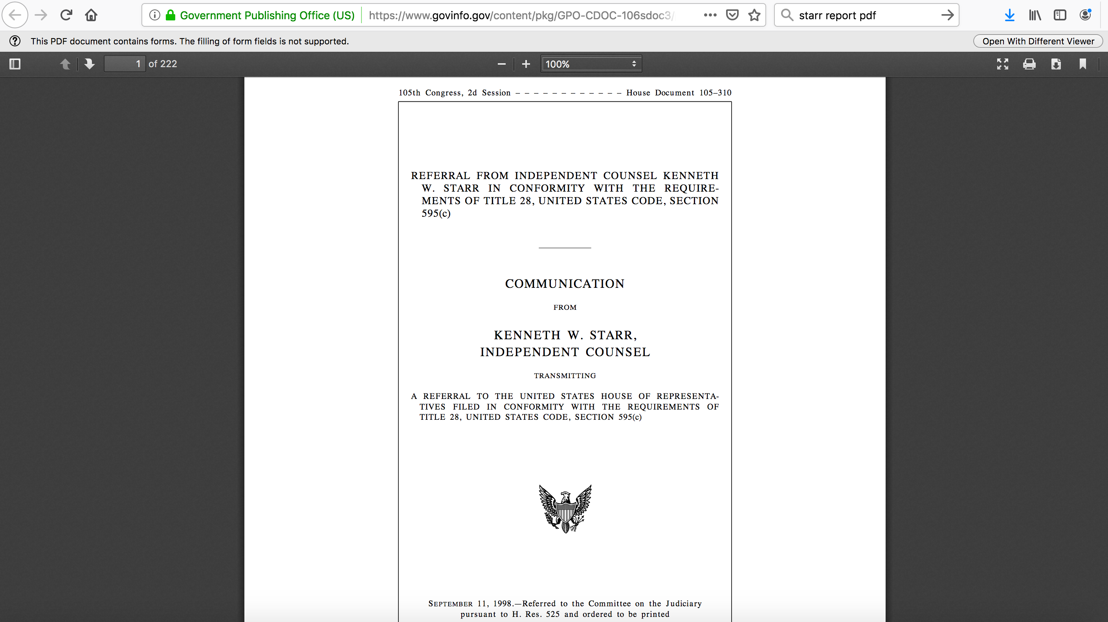
Task: Switch to presentation mode
Action: click(1002, 64)
